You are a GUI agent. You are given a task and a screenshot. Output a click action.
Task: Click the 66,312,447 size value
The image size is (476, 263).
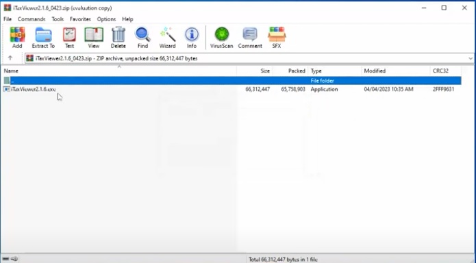pyautogui.click(x=258, y=89)
